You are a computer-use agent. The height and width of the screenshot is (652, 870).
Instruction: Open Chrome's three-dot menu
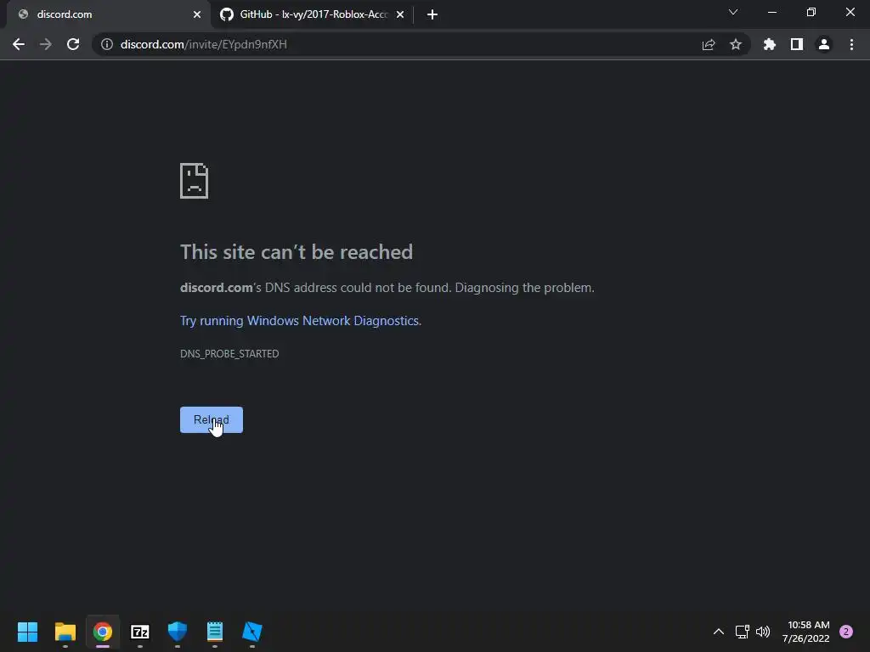pos(851,44)
